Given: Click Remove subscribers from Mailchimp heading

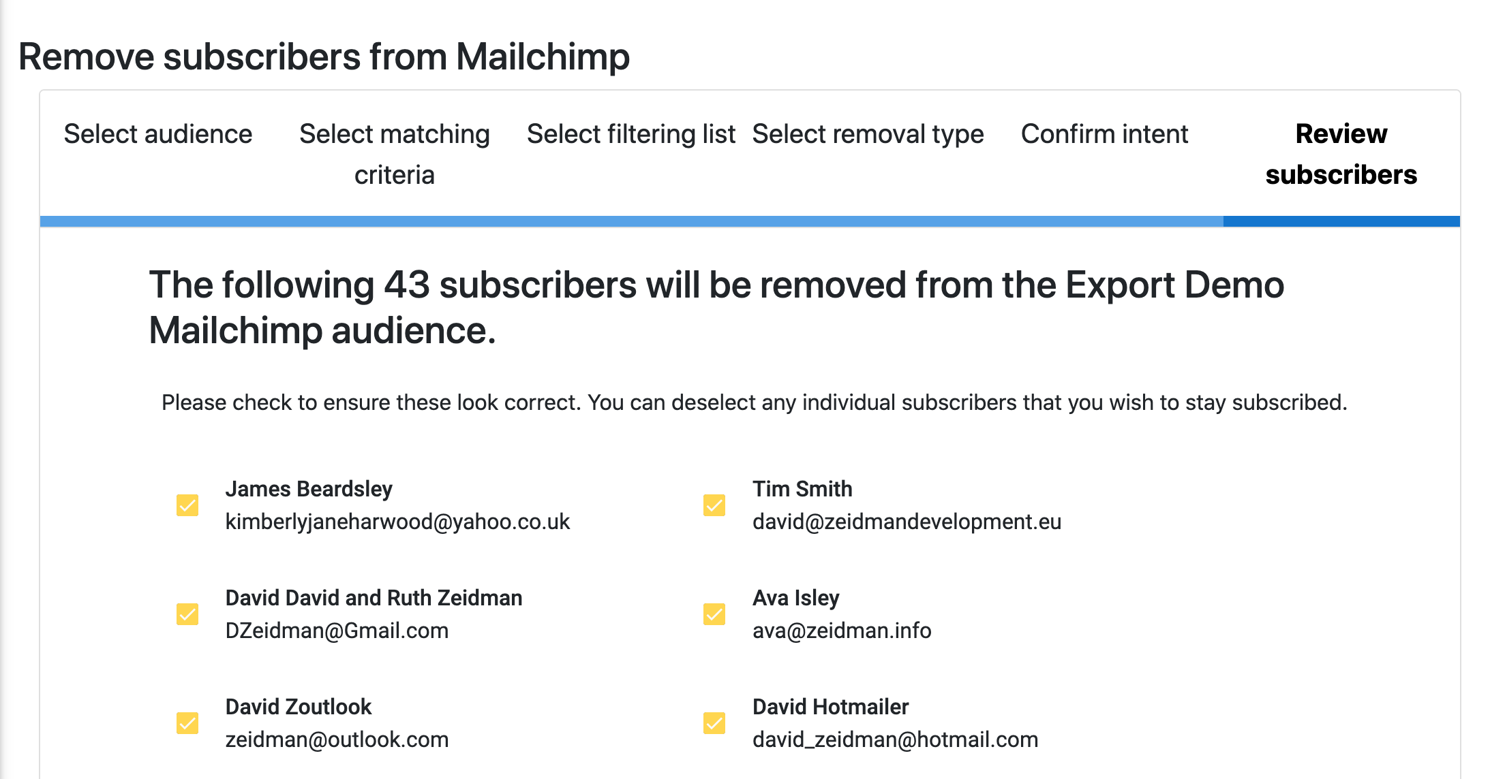Looking at the screenshot, I should (x=324, y=57).
